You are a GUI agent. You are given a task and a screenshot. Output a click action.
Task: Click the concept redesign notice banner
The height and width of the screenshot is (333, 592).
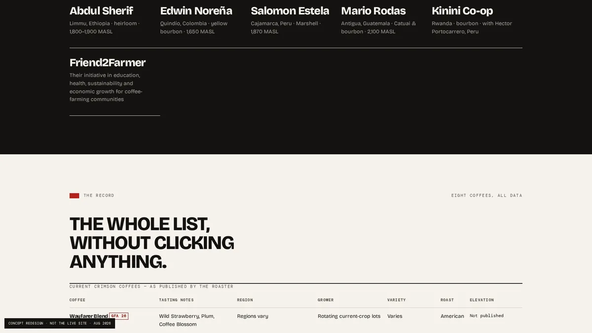coord(60,323)
